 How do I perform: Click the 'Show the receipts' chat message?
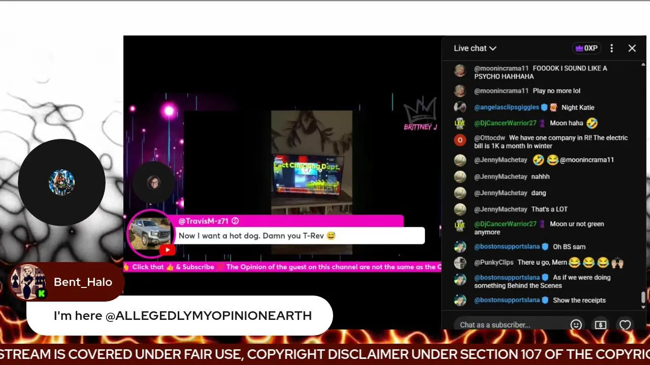coord(579,300)
